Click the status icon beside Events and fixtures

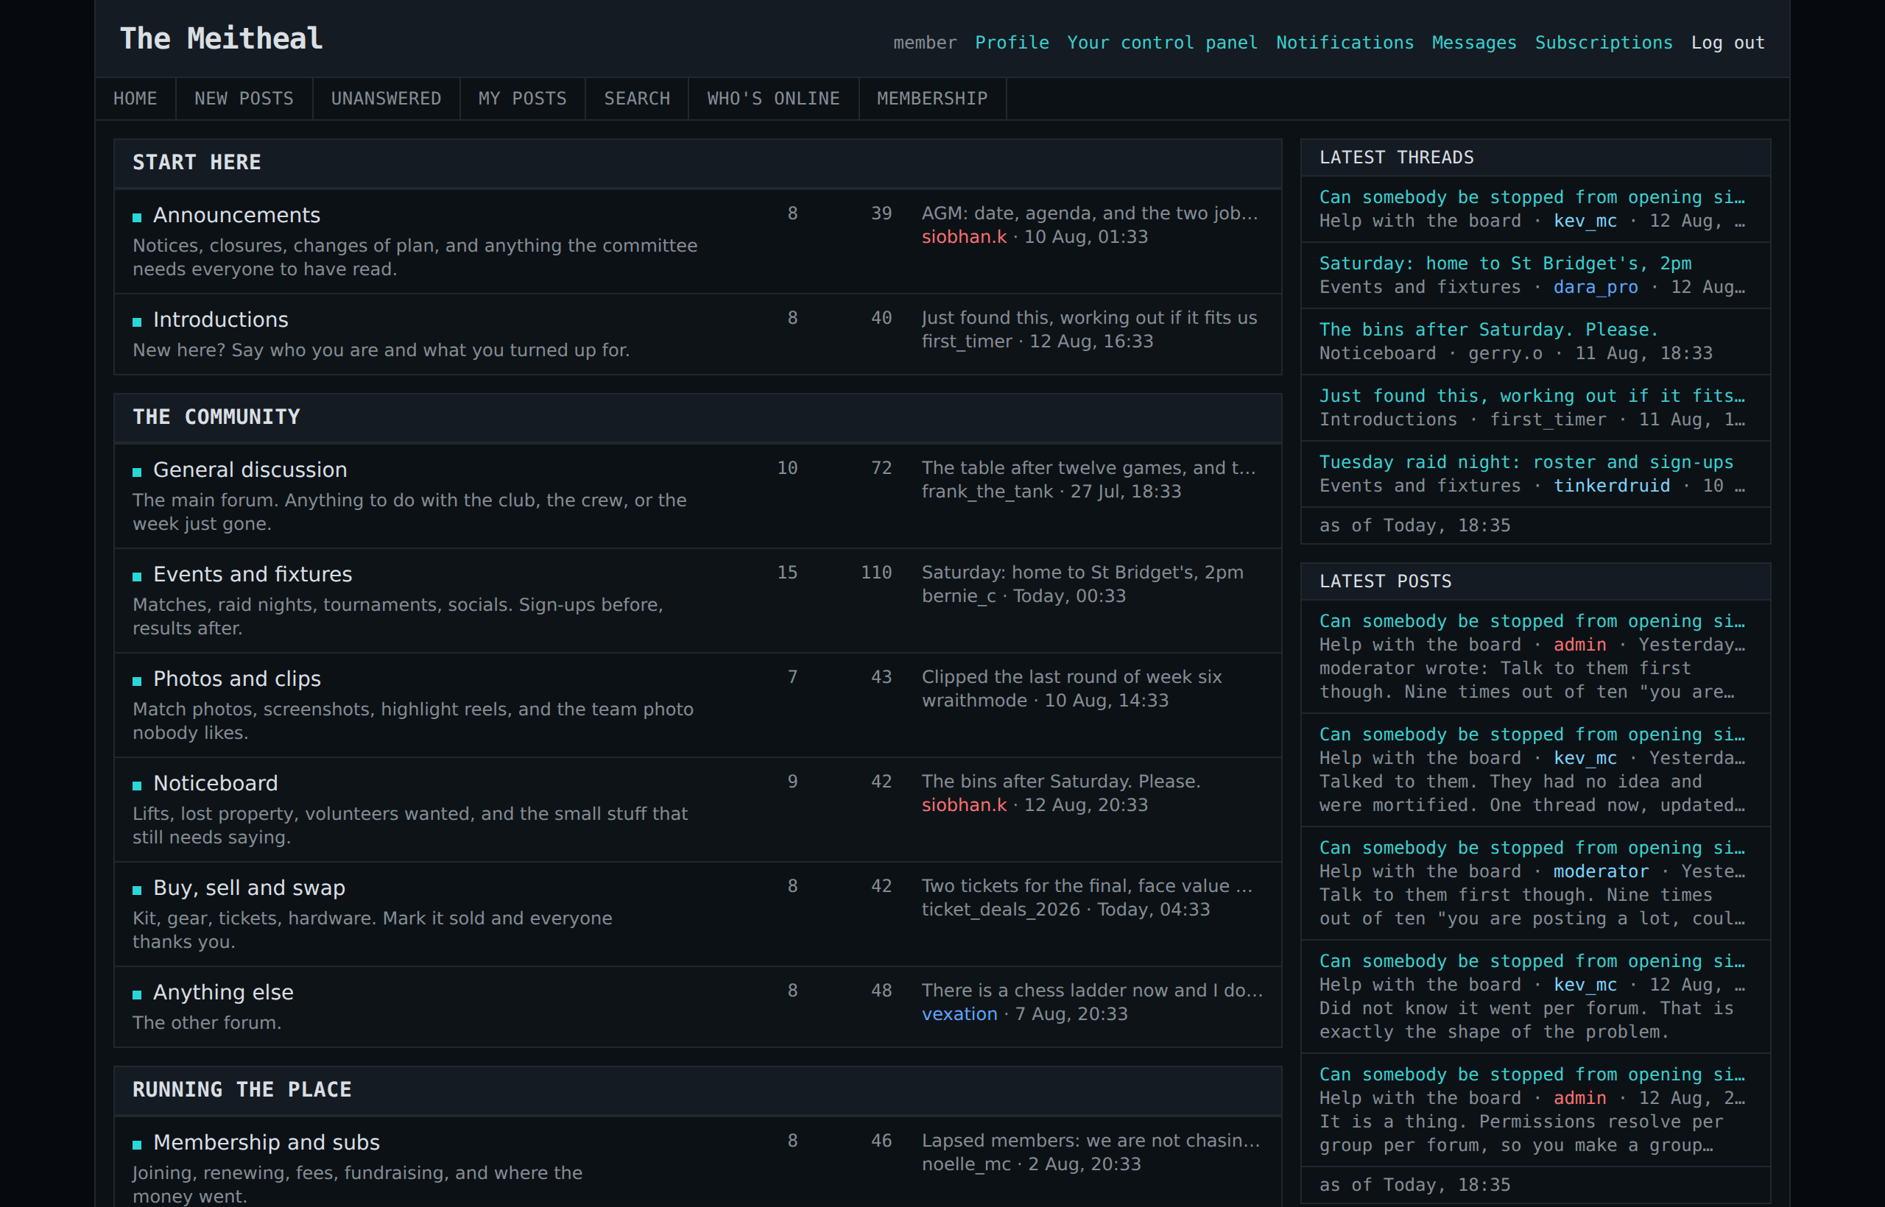tap(137, 576)
